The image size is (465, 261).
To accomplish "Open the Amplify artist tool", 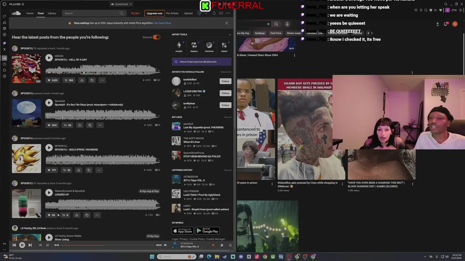I will pos(179,47).
